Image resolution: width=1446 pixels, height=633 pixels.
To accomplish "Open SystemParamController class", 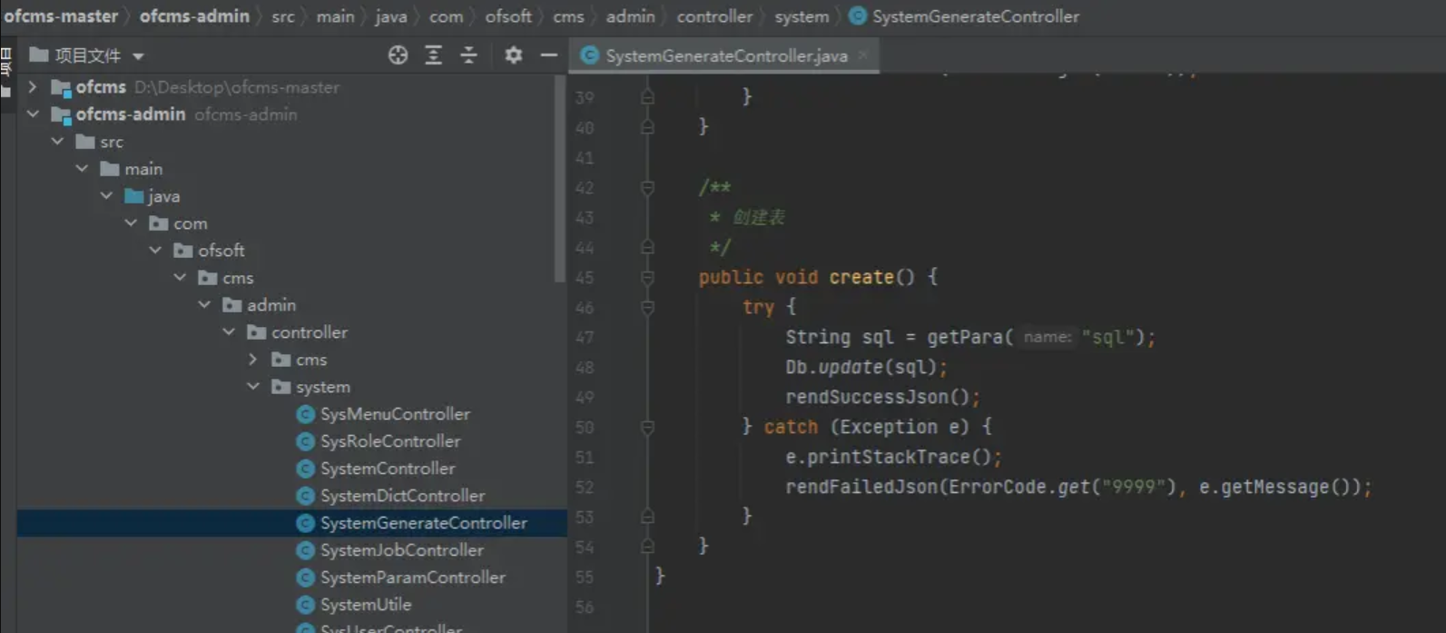I will (x=412, y=578).
